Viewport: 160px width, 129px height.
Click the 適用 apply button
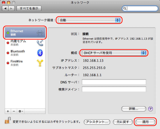point(145,122)
